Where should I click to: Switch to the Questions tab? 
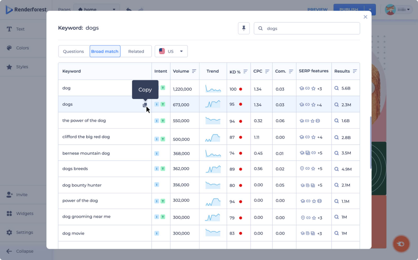pyautogui.click(x=73, y=51)
